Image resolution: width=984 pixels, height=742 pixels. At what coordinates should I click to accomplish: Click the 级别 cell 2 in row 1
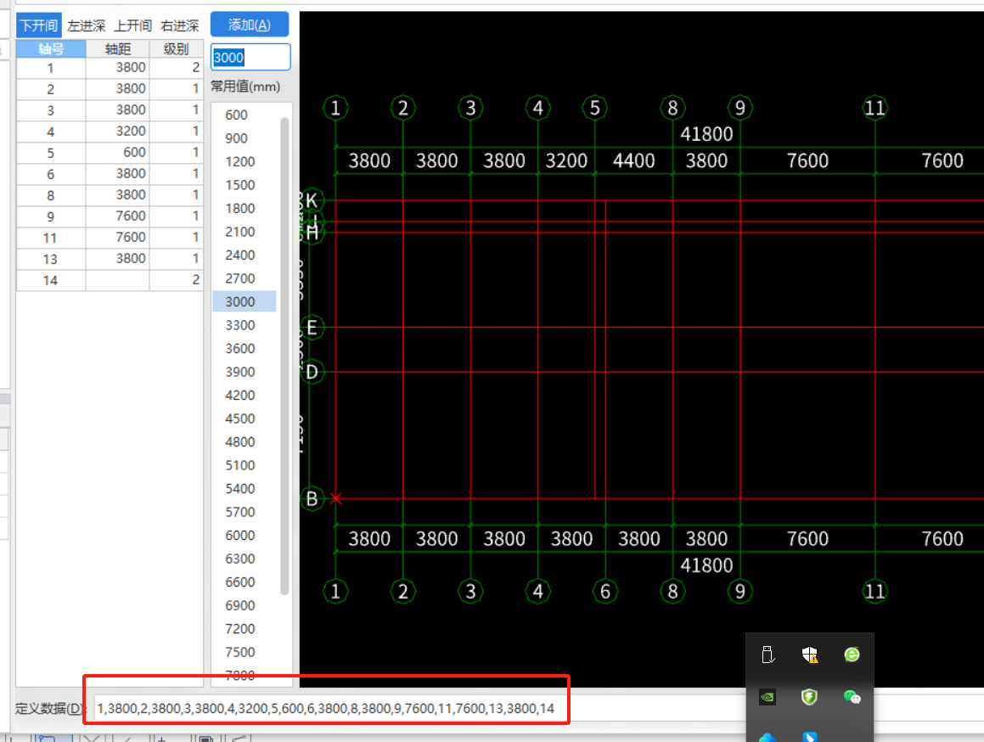point(177,67)
